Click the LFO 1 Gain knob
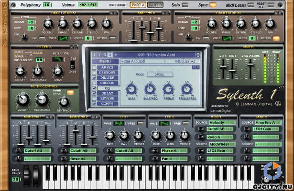 [124, 136]
